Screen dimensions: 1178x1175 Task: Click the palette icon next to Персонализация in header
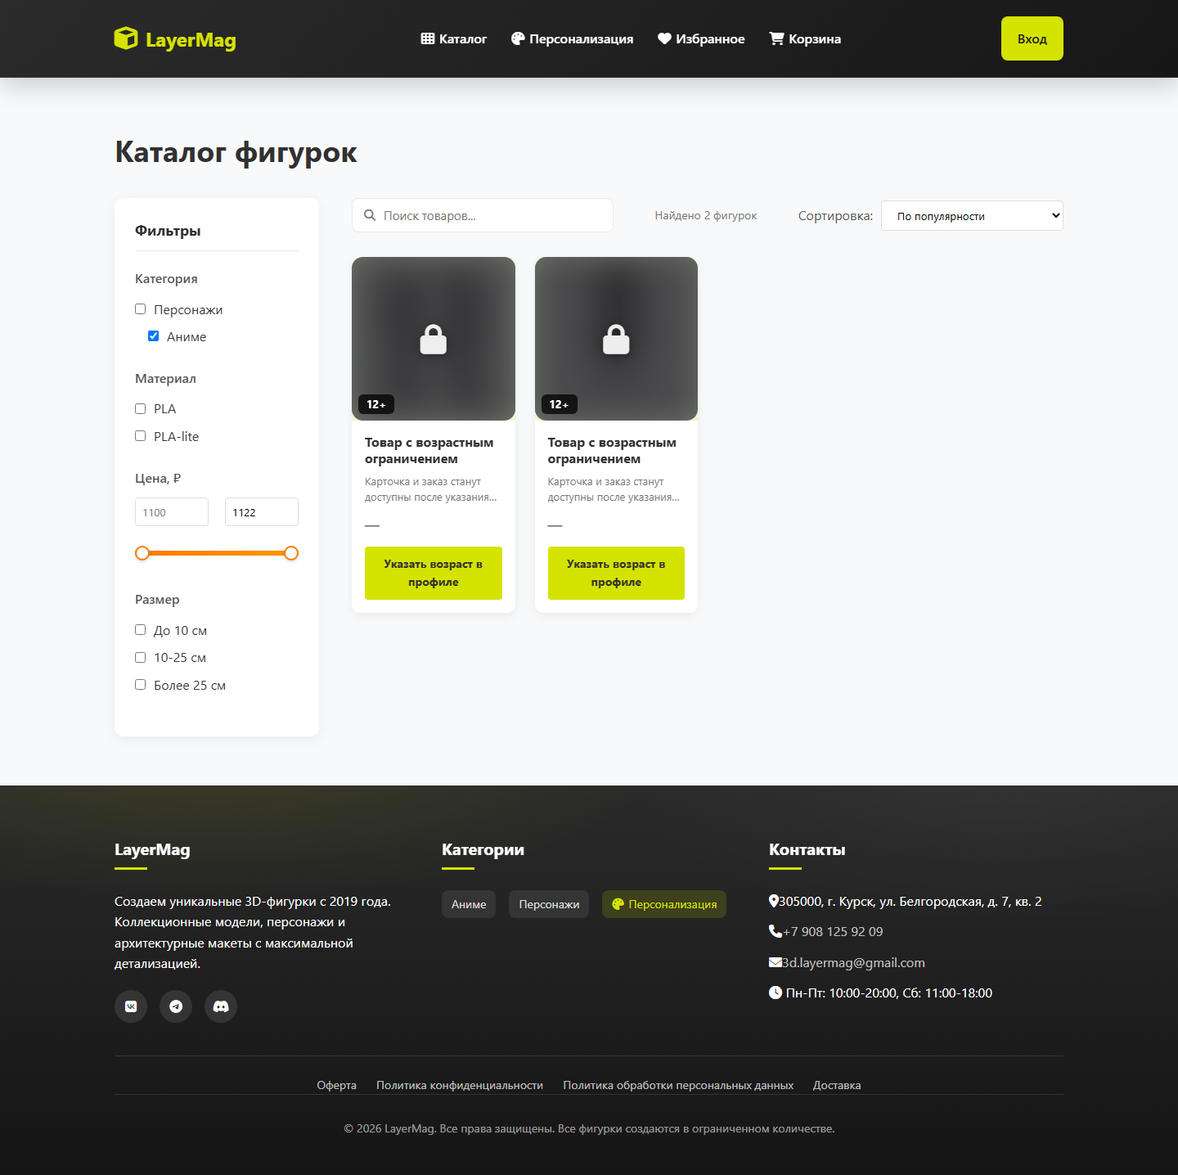point(518,38)
